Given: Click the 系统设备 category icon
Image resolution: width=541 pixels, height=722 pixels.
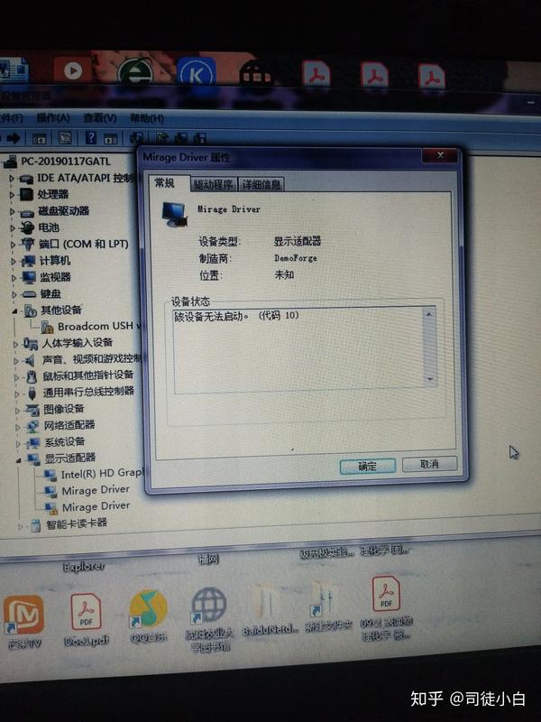Looking at the screenshot, I should 33,442.
